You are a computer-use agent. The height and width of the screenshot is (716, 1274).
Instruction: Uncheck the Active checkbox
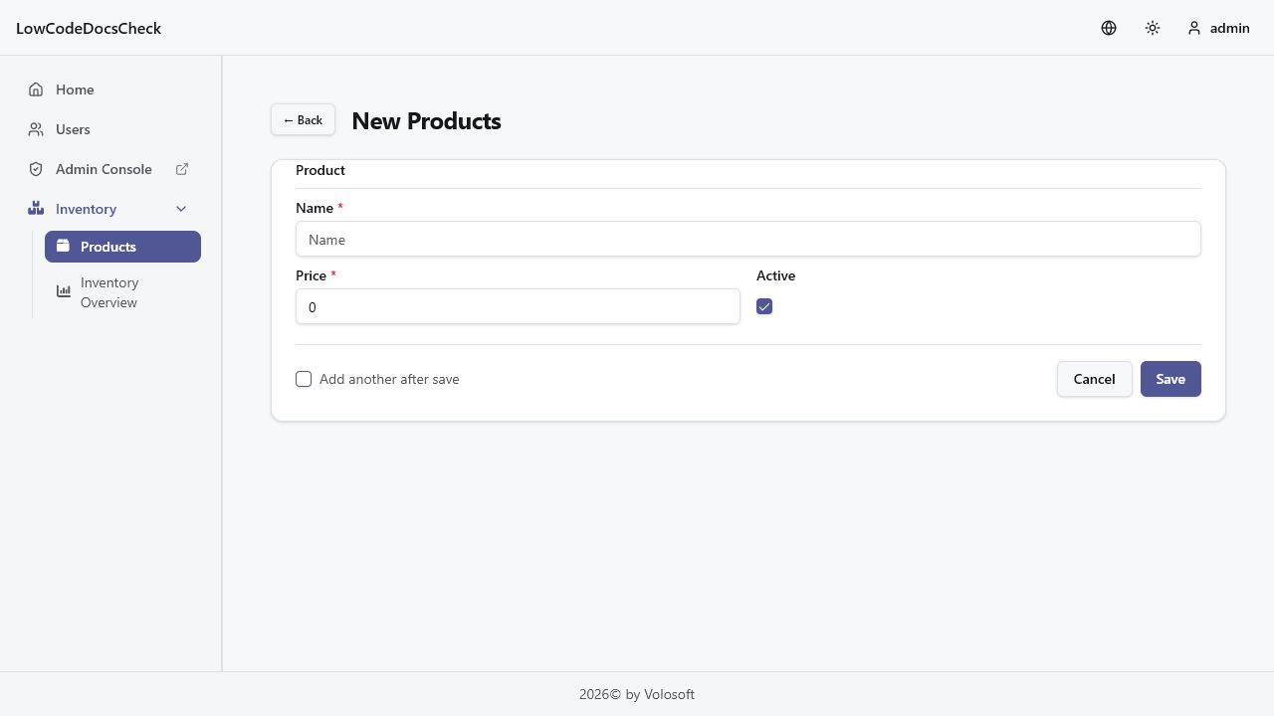pyautogui.click(x=764, y=306)
